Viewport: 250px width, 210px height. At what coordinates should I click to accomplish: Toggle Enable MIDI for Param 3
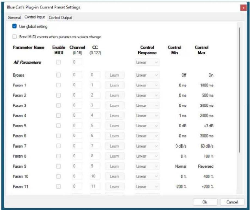[x=58, y=105]
